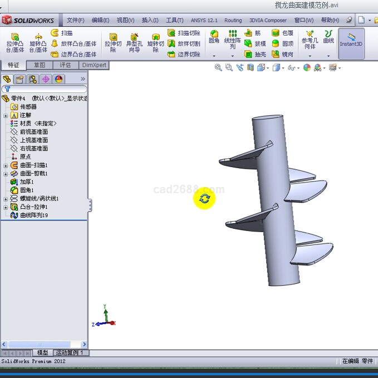Click the 拉伸凸台/基体 extrude boss tool
The height and width of the screenshot is (378, 378).
(15, 42)
